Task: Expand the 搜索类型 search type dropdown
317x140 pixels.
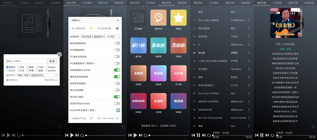Action: (x=37, y=75)
